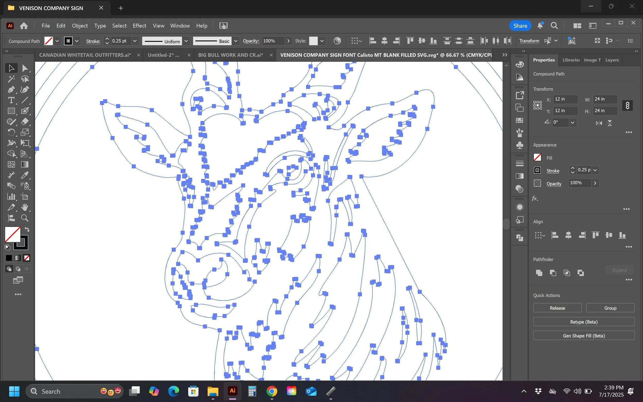Viewport: 643px width, 402px height.
Task: Click the Release quick action button
Action: coord(557,308)
